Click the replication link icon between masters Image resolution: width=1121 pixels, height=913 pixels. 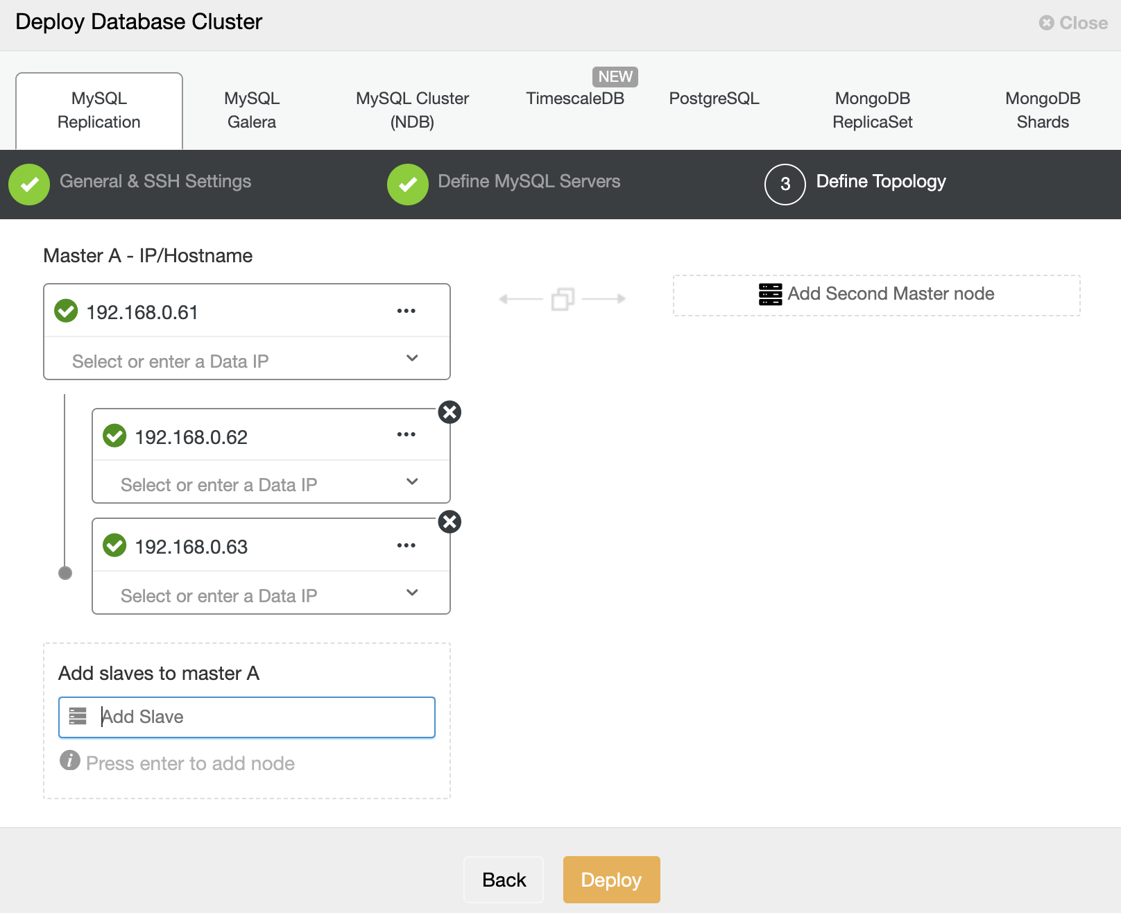[563, 299]
